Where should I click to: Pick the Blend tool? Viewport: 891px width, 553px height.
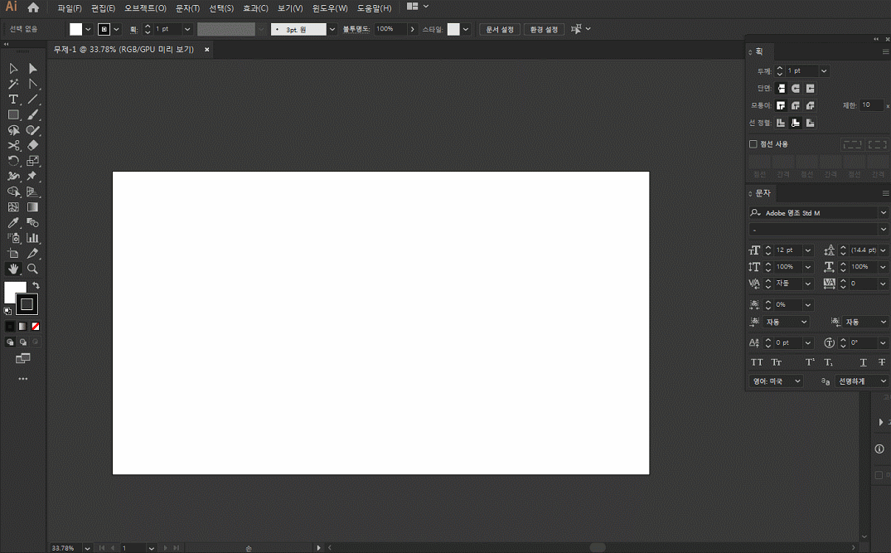(32, 222)
